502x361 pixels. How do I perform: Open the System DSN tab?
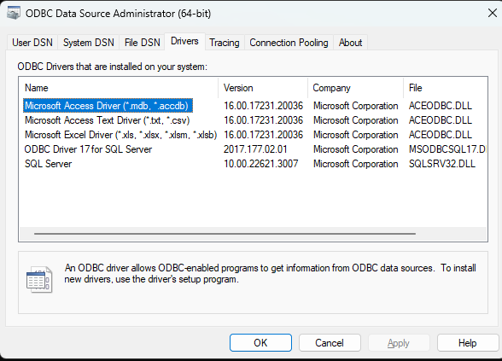[89, 43]
